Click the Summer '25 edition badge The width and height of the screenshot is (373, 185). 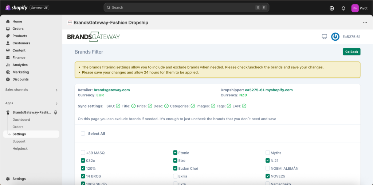[39, 8]
